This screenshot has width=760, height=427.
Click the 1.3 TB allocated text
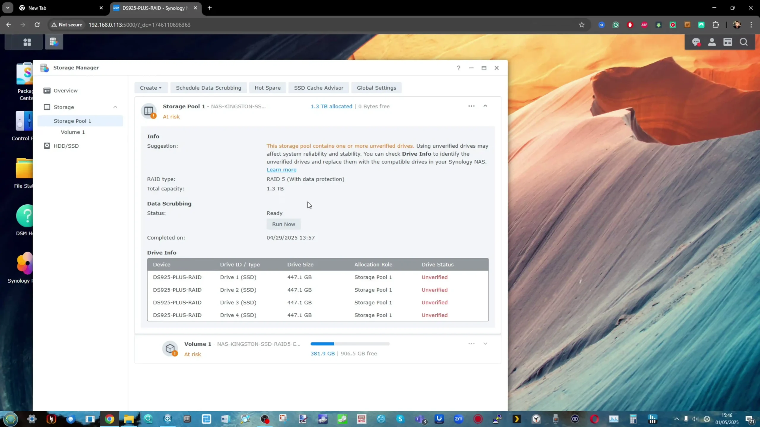coord(331,106)
